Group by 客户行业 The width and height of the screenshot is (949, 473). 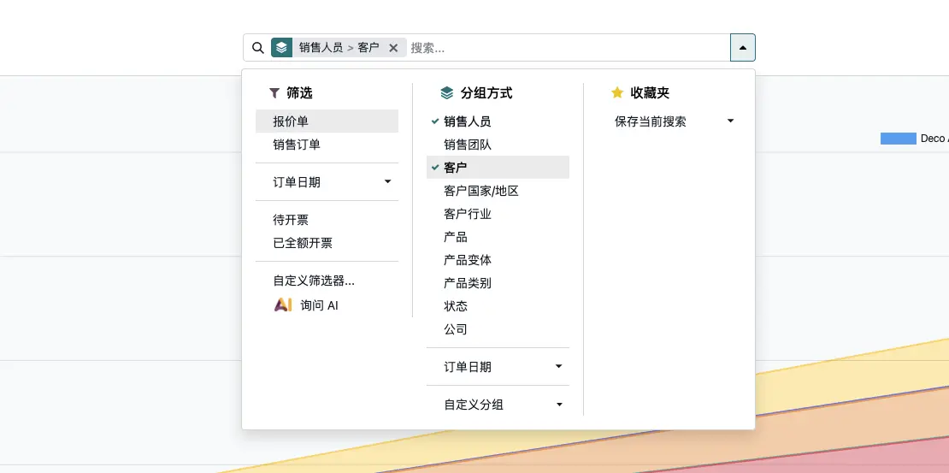pyautogui.click(x=498, y=214)
